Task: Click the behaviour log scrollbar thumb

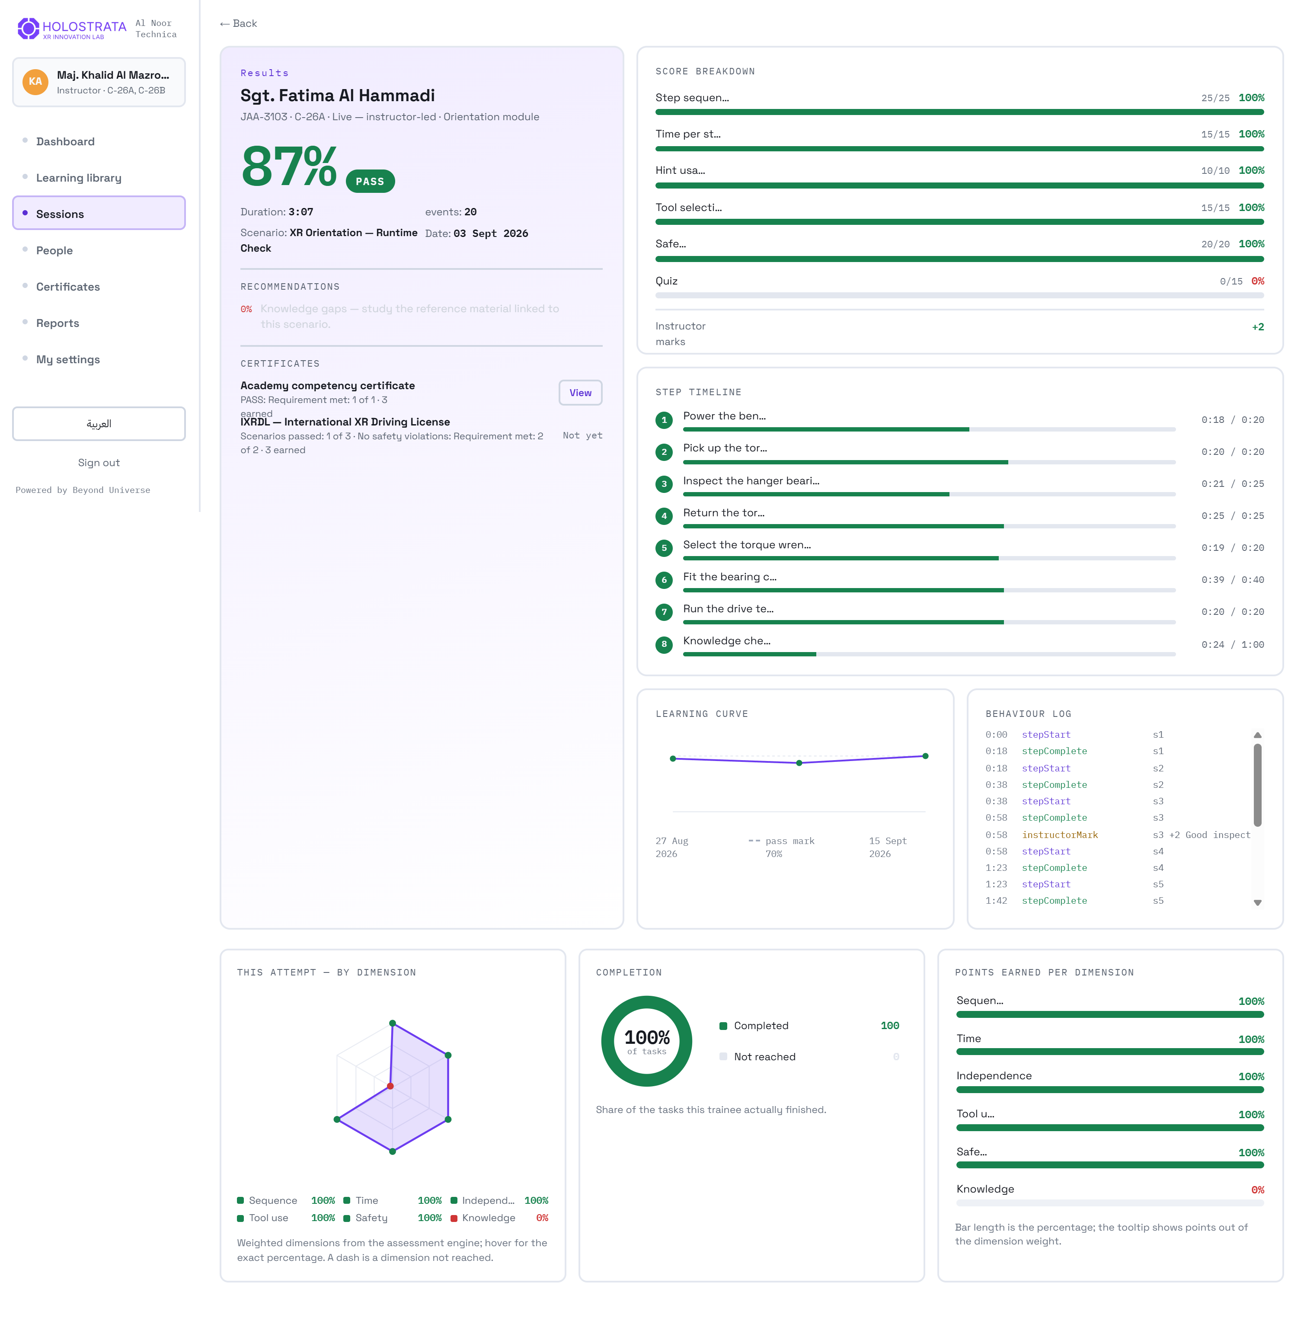Action: coord(1257,785)
